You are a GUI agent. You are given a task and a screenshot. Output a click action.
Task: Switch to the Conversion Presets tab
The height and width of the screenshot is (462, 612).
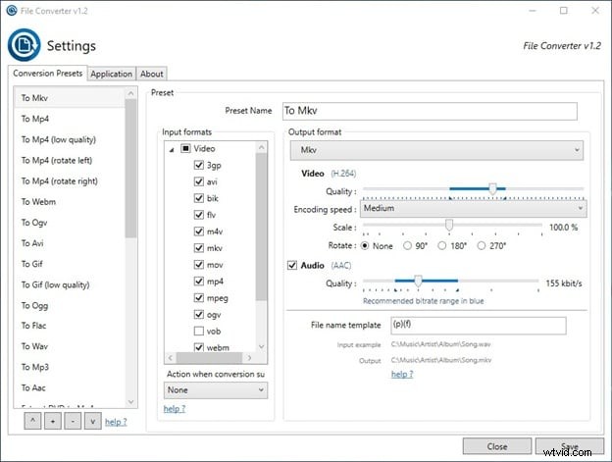point(48,73)
